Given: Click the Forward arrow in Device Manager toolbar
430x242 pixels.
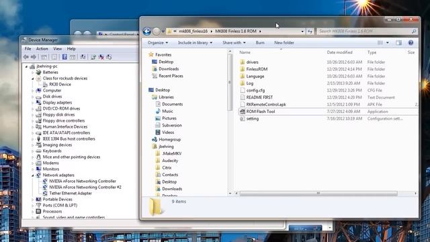Looking at the screenshot, I should [x=34, y=57].
